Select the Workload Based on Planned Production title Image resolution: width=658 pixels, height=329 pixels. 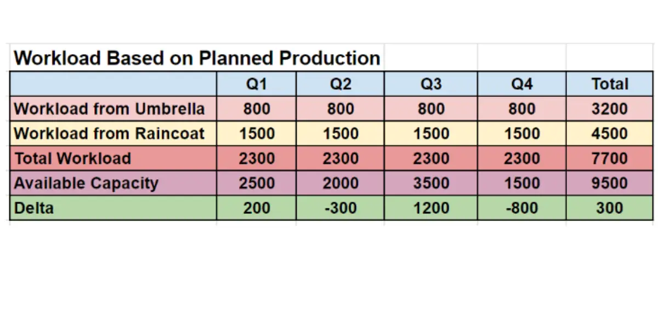coord(196,58)
